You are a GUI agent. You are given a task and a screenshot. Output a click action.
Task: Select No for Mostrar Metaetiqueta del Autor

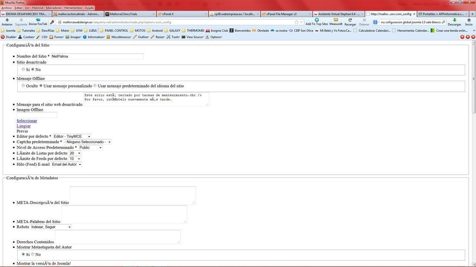click(33, 254)
